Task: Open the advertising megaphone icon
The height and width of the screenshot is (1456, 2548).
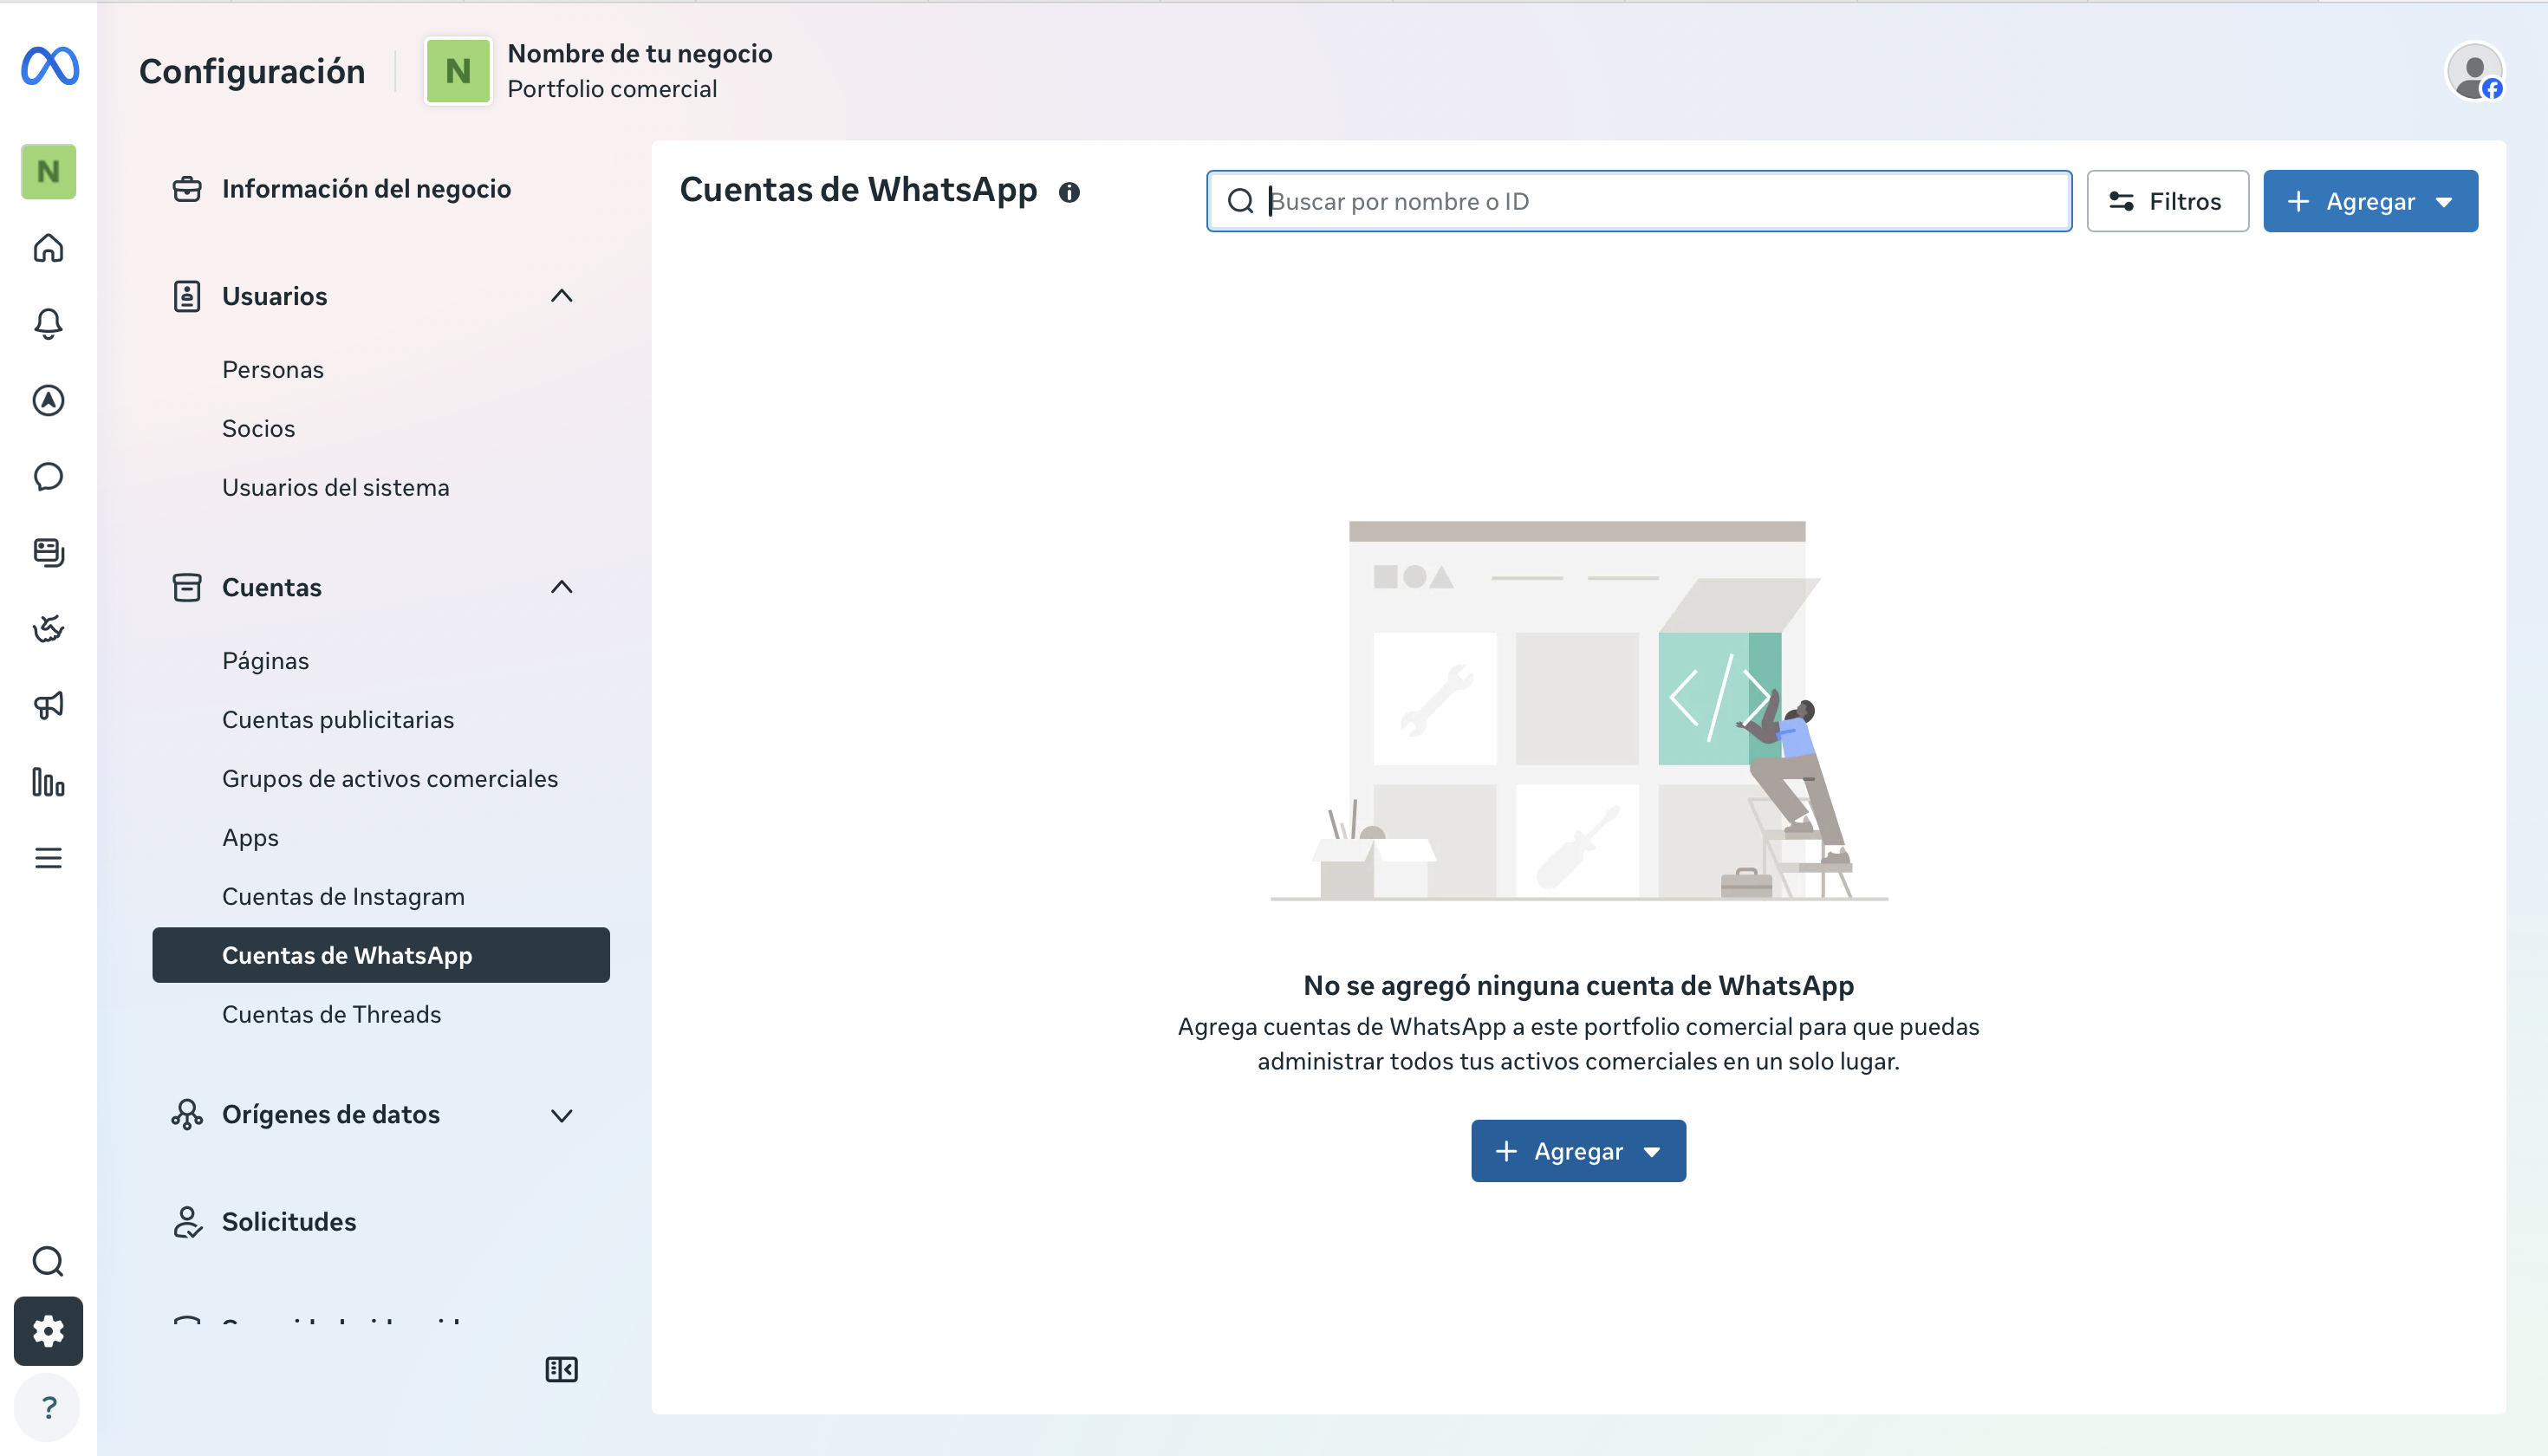Action: point(48,706)
